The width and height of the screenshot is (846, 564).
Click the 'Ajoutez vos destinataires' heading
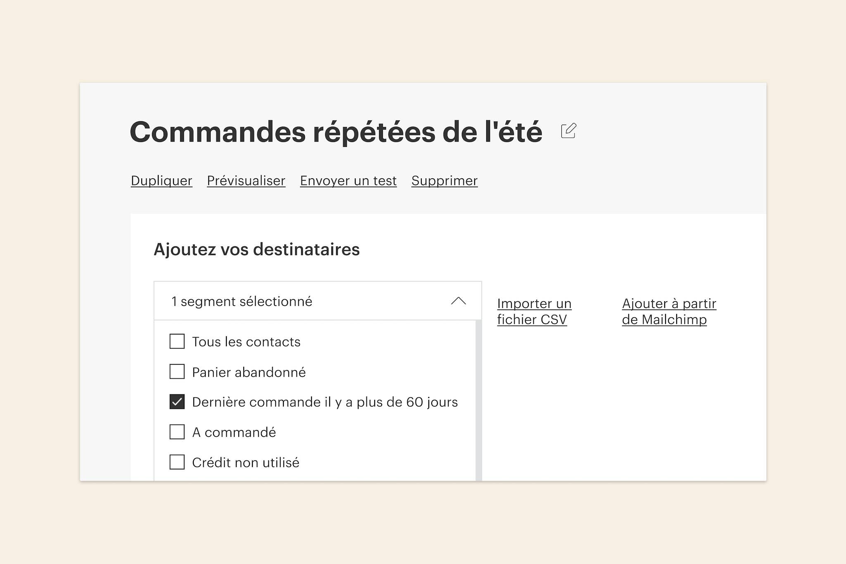point(257,250)
